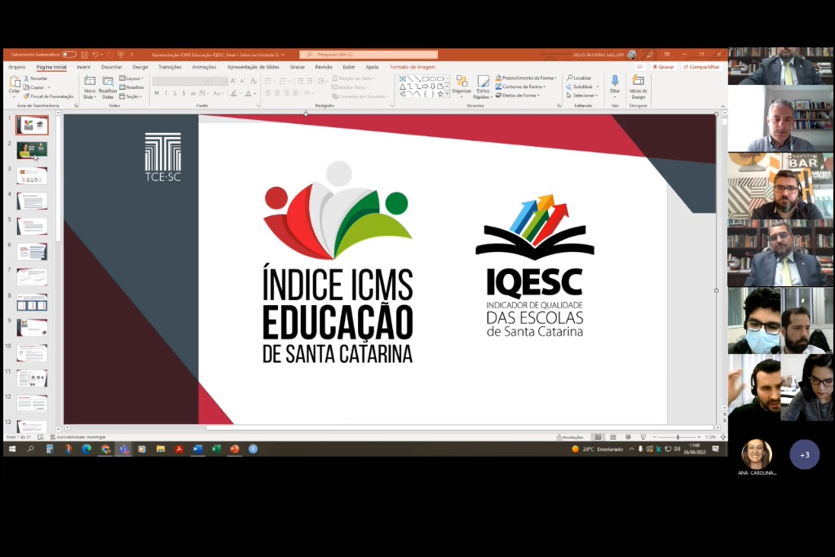The width and height of the screenshot is (835, 557).
Task: Select slide thumbnail 8
Action: pyautogui.click(x=32, y=303)
